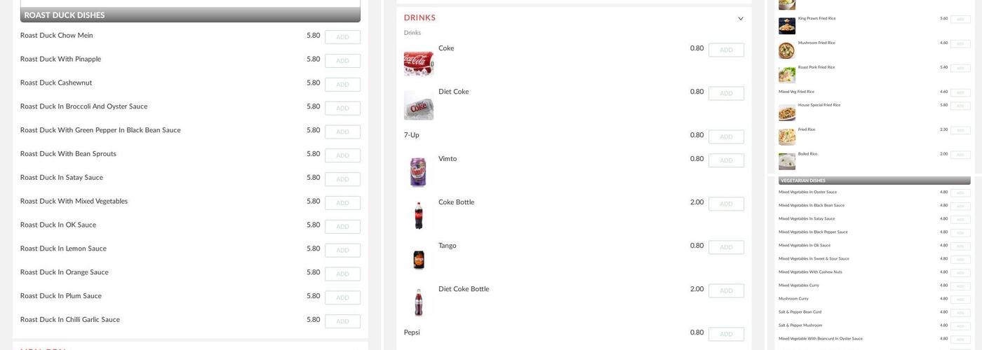Click the Vegetarian Dishes section header
The width and height of the screenshot is (982, 350).
[874, 181]
